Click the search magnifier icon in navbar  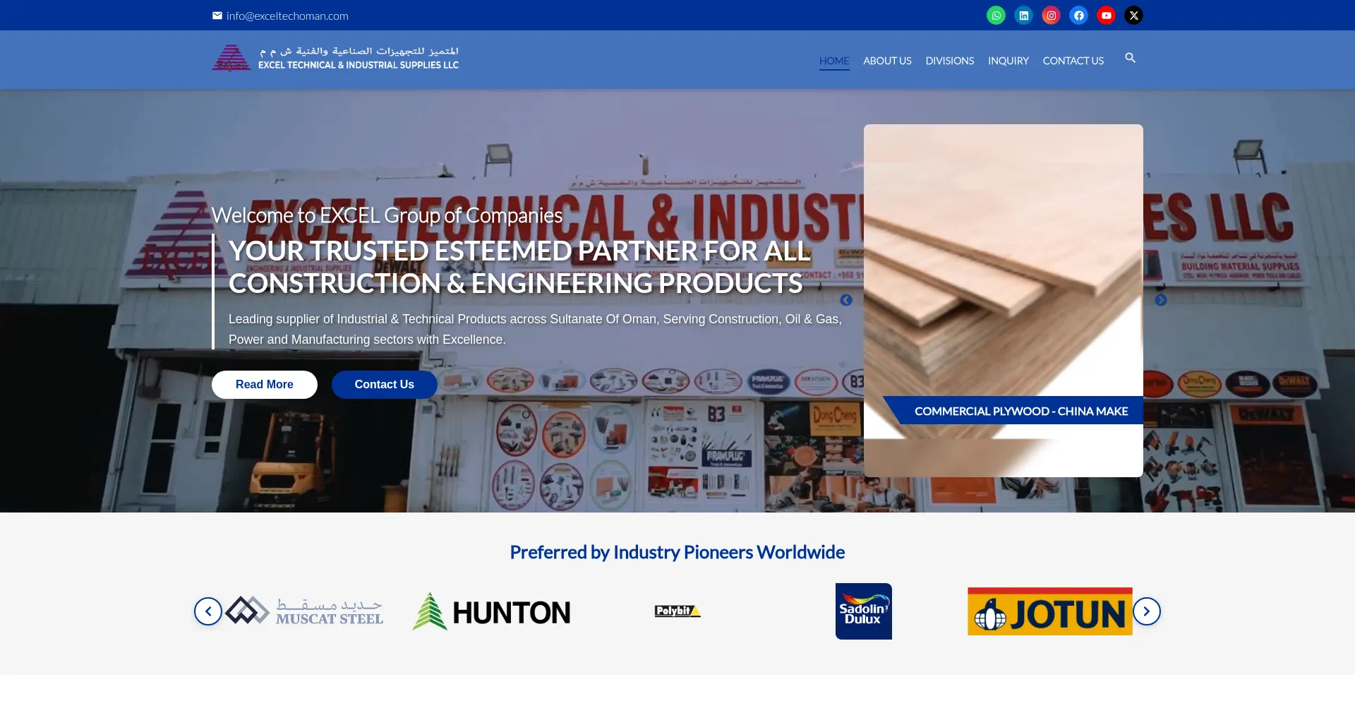[x=1130, y=58]
